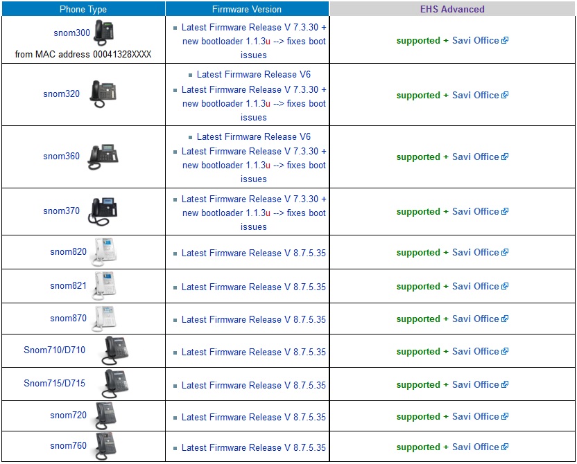Open the snom760 phone link
Viewport: 577px width, 464px height.
[x=69, y=445]
